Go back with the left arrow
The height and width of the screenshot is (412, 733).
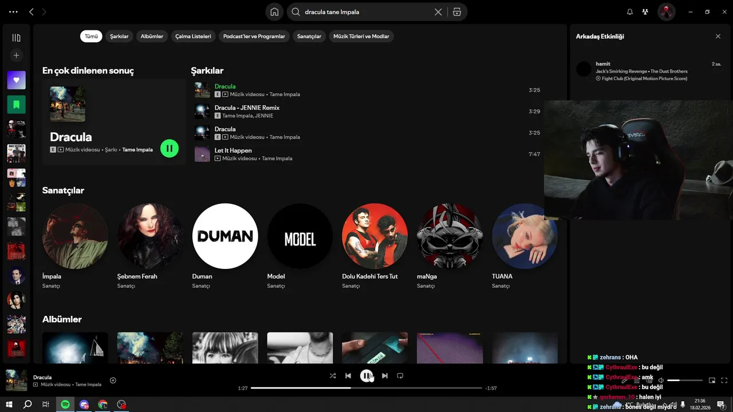click(x=31, y=12)
